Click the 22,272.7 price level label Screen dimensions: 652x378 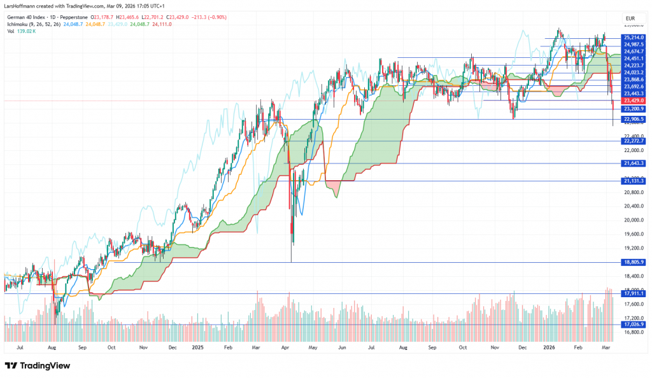(x=634, y=141)
